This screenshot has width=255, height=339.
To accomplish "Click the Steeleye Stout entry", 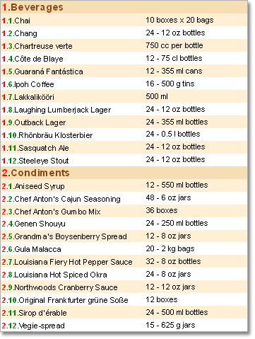I will (124, 160).
